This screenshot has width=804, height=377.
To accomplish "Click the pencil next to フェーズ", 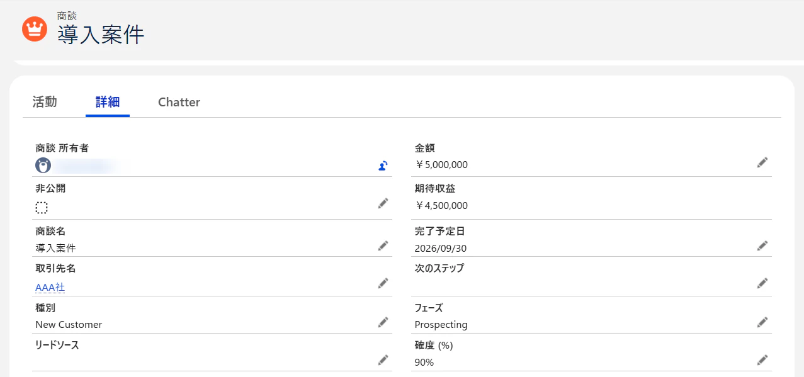I will click(762, 322).
